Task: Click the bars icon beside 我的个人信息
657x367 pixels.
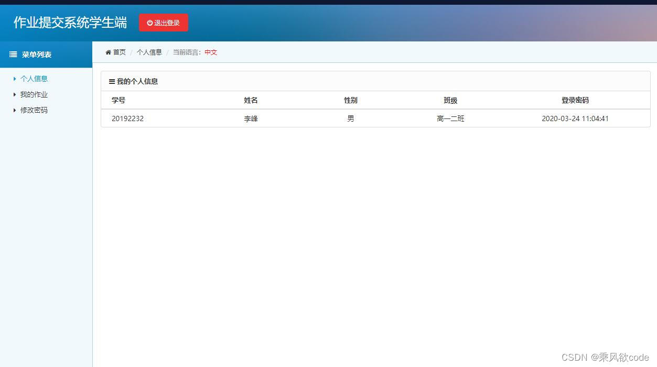Action: point(112,81)
